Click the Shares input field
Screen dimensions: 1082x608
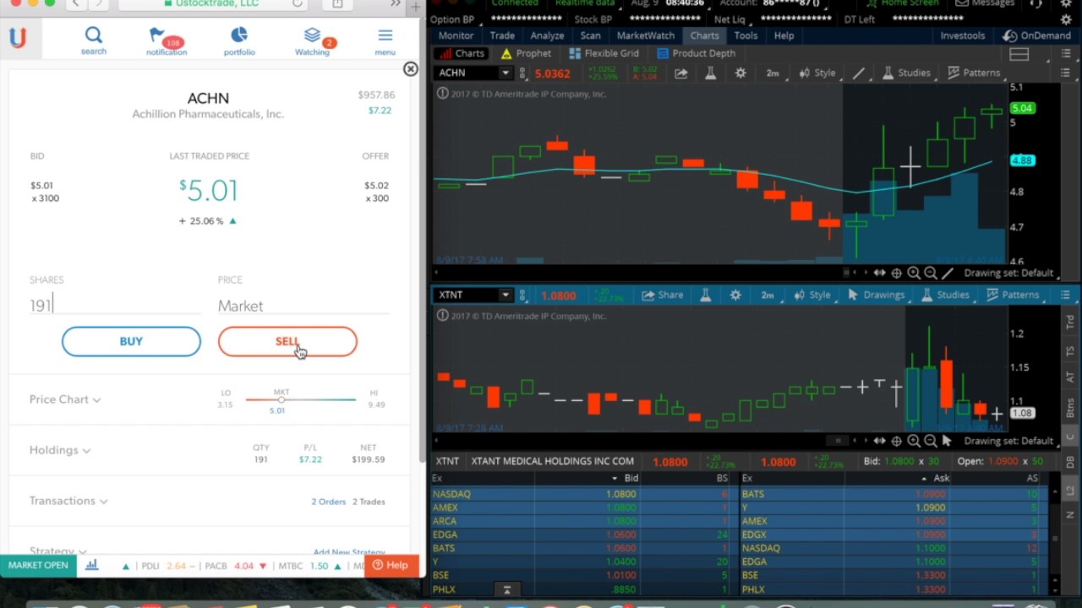[x=114, y=306]
